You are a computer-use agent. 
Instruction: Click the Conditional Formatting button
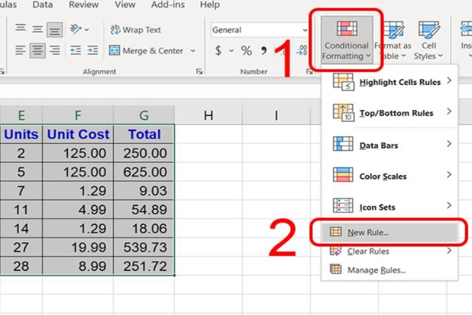click(x=347, y=40)
